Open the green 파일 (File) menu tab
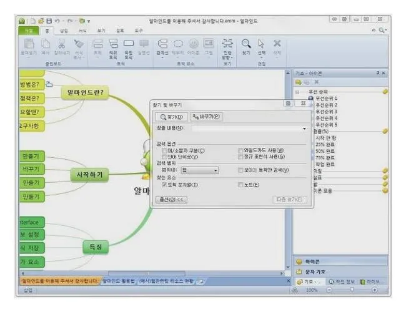The image size is (406, 312). click(x=29, y=31)
